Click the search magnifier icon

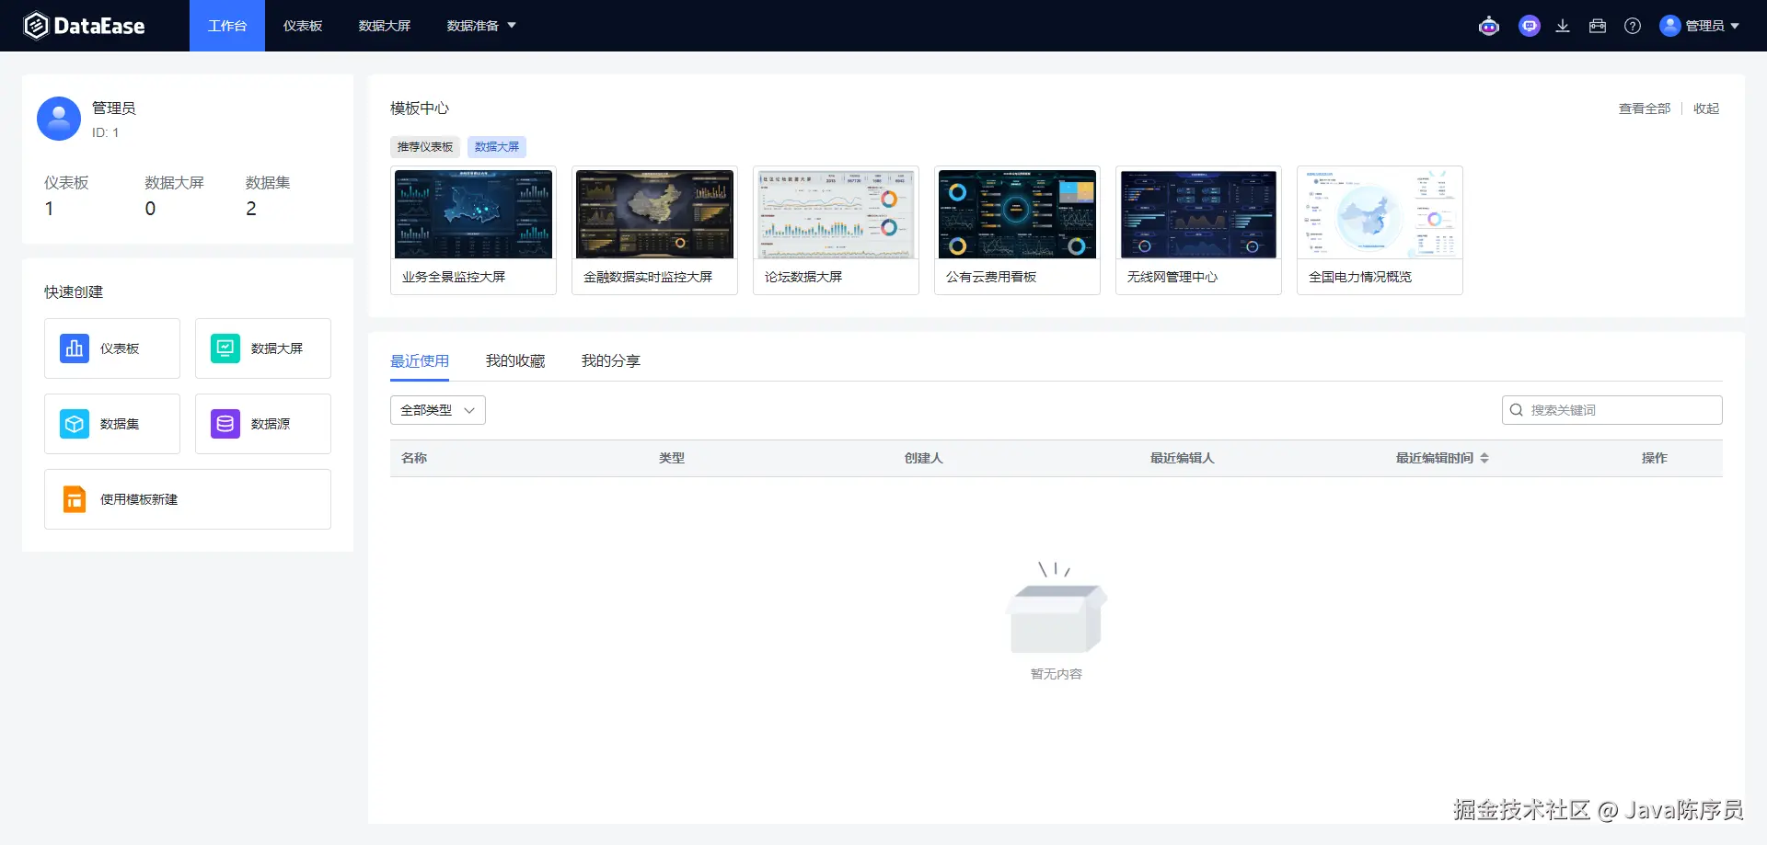click(x=1517, y=410)
